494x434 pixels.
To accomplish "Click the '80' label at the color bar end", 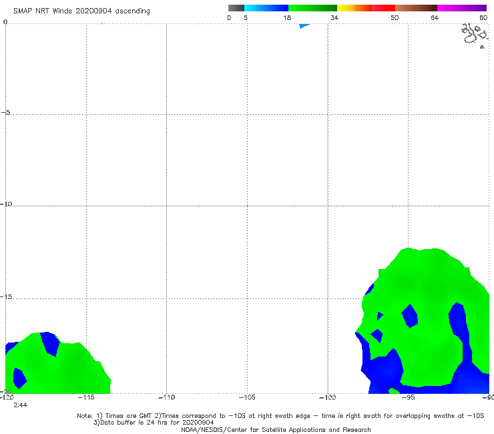I will coord(483,17).
